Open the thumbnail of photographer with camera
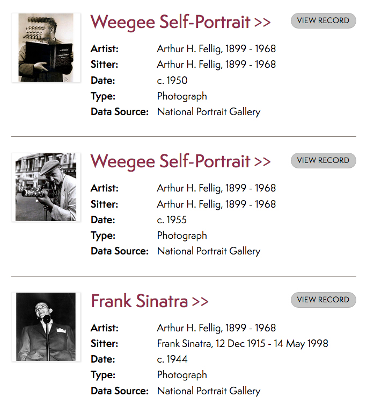Screen dimensions: 374x404 pyautogui.click(x=46, y=187)
